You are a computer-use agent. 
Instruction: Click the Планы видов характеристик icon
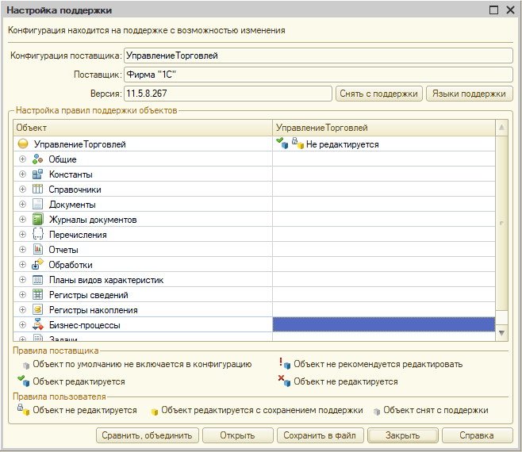click(x=37, y=280)
